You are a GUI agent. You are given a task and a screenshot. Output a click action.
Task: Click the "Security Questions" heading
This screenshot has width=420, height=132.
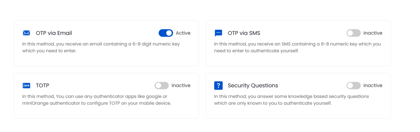click(x=253, y=86)
